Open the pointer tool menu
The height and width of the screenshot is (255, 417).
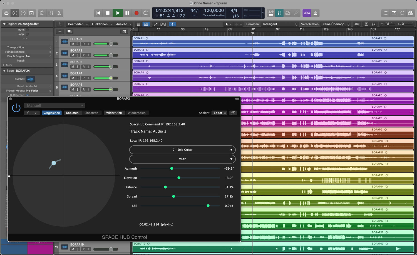(x=228, y=24)
